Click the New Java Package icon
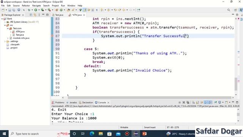Viewport: 243px width, 137px height. coord(57,10)
